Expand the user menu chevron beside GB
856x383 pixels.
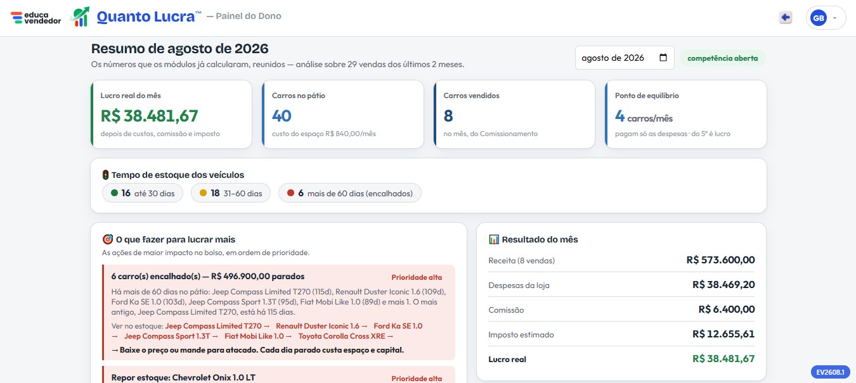(834, 18)
